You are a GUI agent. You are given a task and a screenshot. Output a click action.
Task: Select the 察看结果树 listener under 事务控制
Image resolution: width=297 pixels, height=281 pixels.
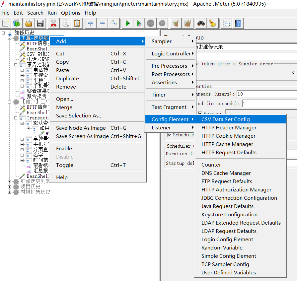point(38,91)
